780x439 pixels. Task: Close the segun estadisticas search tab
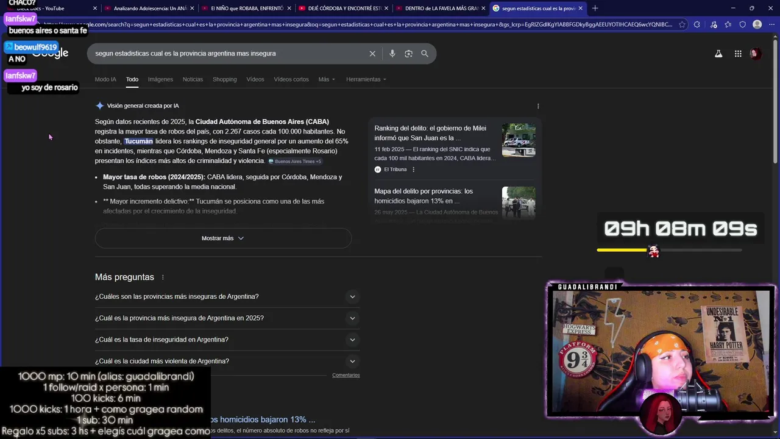(x=581, y=8)
